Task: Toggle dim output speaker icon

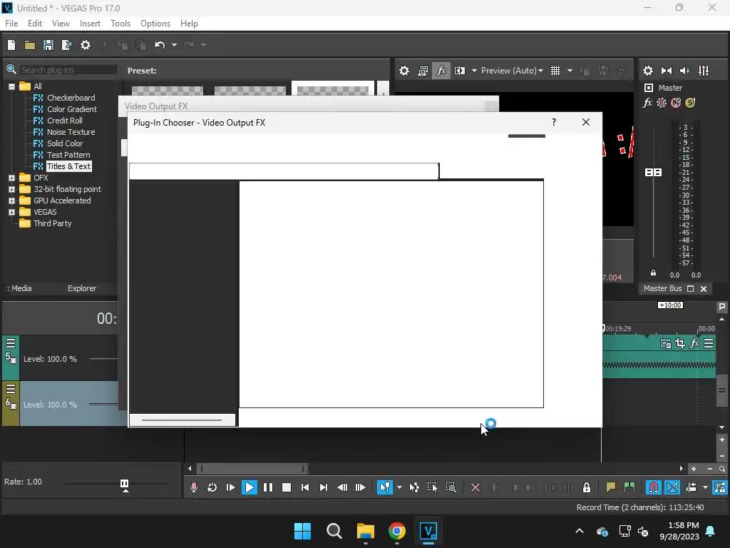Action: (x=684, y=71)
